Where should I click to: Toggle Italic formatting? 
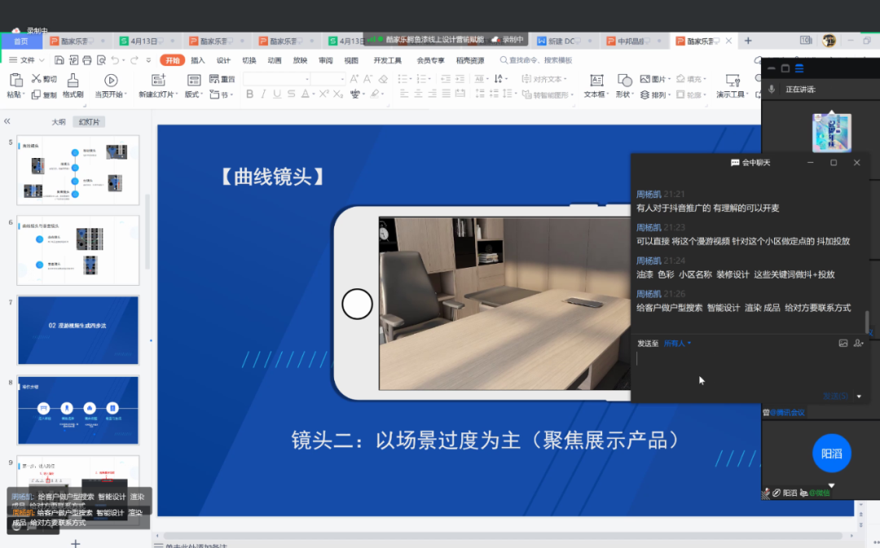[263, 94]
